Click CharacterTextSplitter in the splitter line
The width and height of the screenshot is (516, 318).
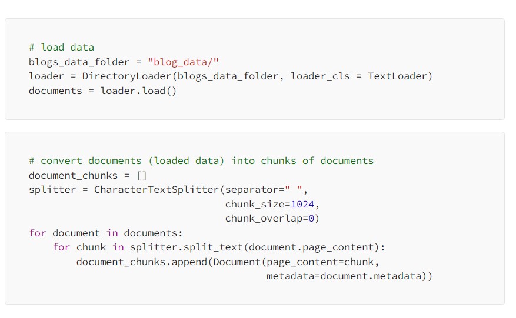[157, 190]
